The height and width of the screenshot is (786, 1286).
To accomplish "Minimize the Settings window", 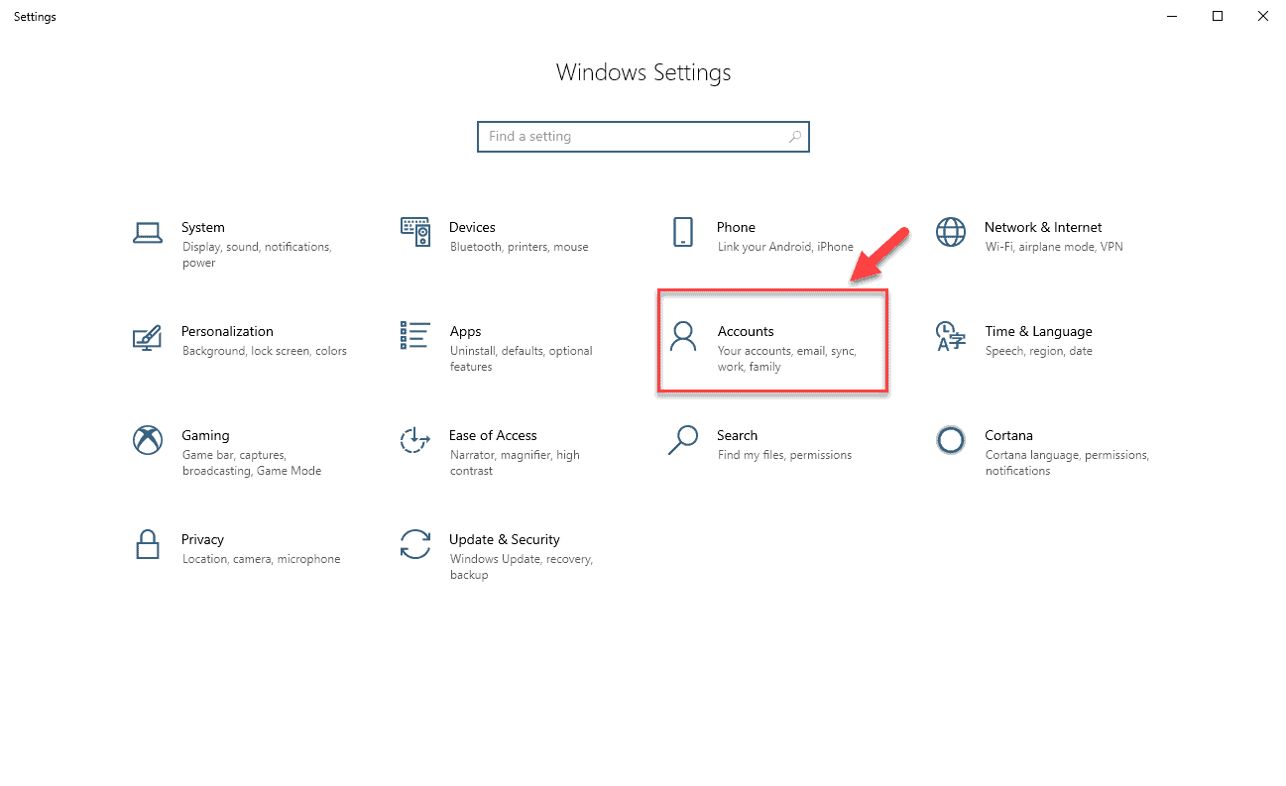I will (x=1174, y=16).
